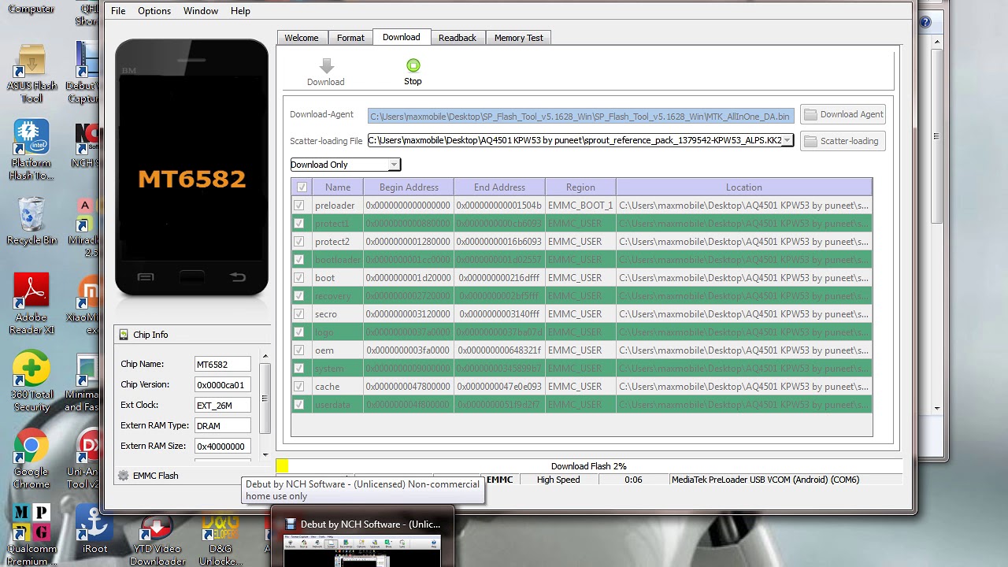The height and width of the screenshot is (567, 1008).
Task: Click the Chip Info panel icon
Action: [124, 335]
